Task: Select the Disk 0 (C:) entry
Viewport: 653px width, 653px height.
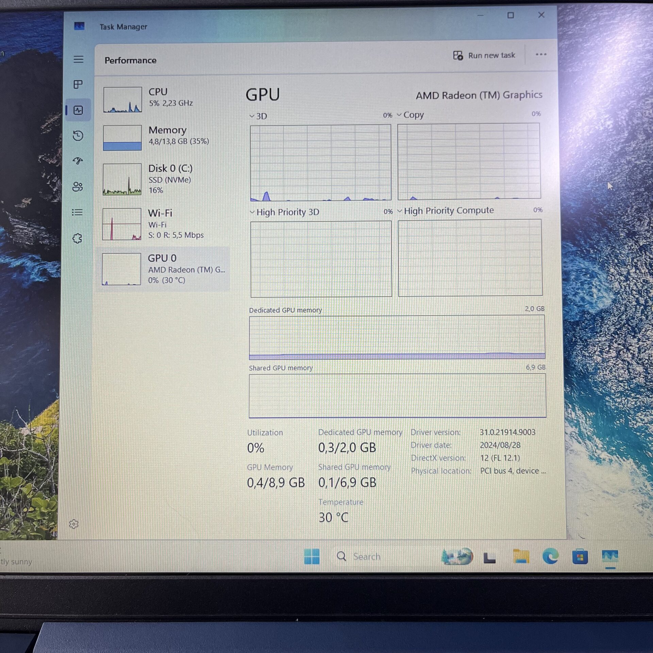Action: 163,179
